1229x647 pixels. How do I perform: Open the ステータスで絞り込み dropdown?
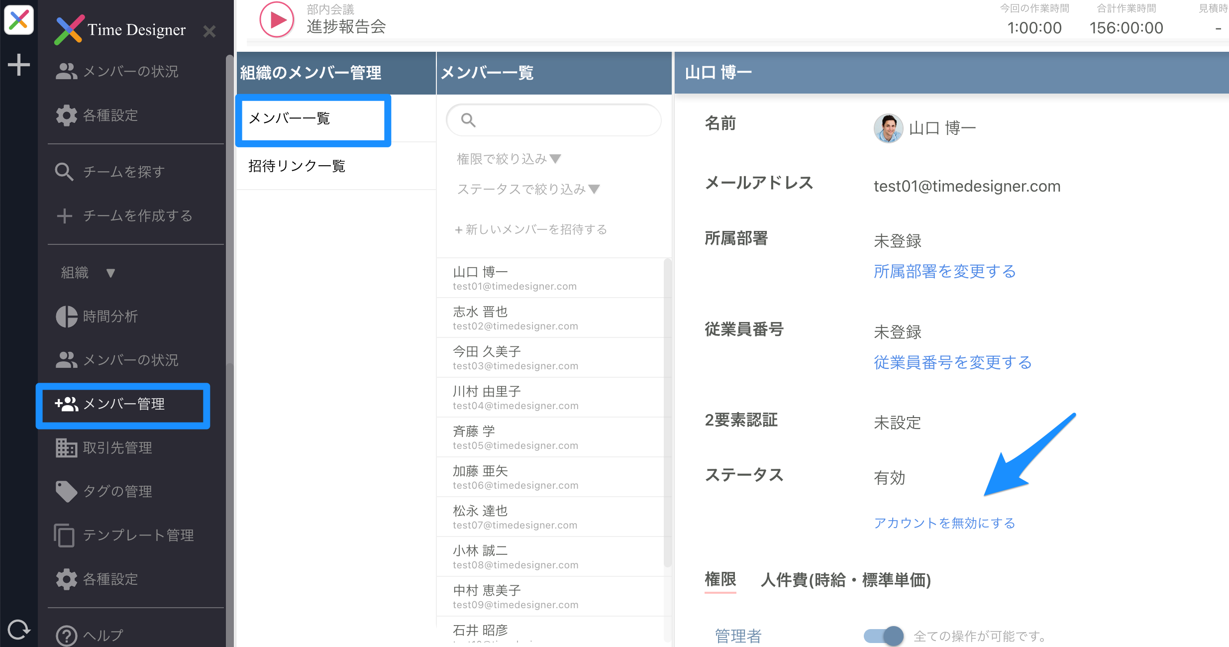(x=527, y=189)
